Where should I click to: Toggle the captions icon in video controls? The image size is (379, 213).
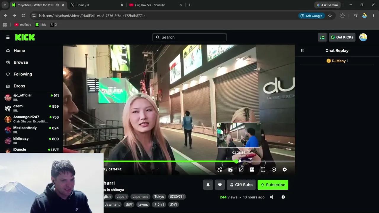pos(241,170)
